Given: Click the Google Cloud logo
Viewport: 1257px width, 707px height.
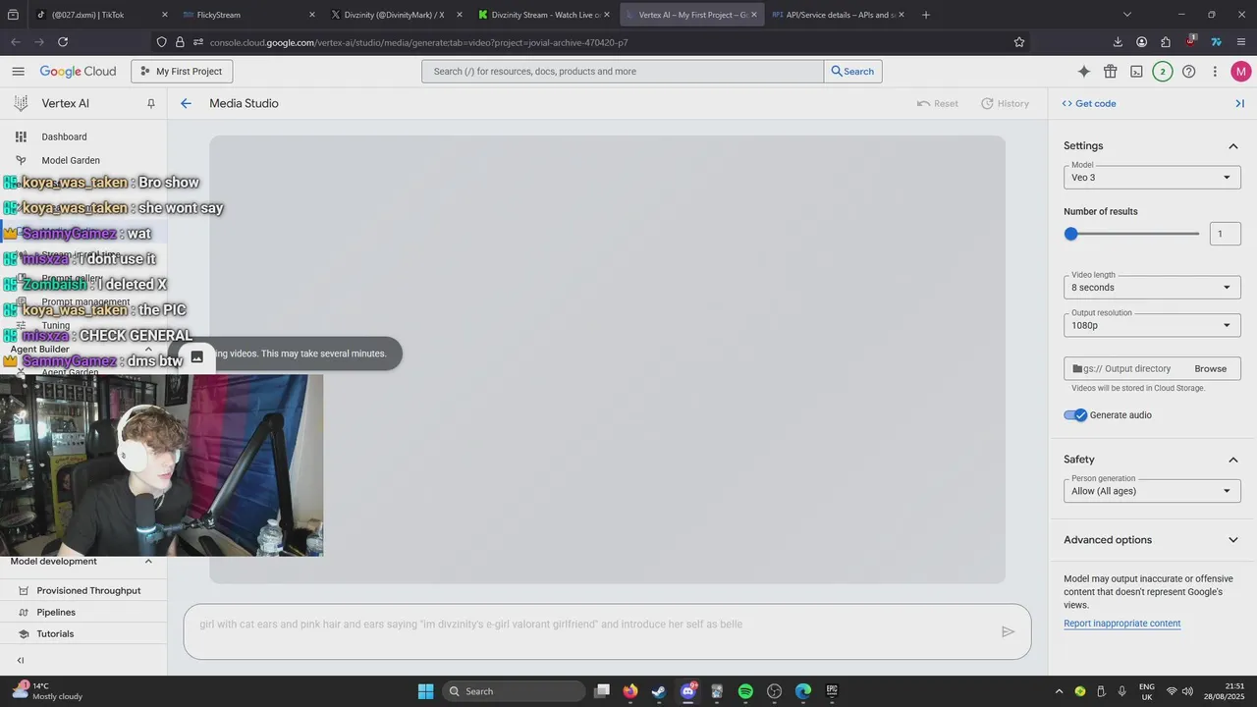Looking at the screenshot, I should pyautogui.click(x=78, y=71).
